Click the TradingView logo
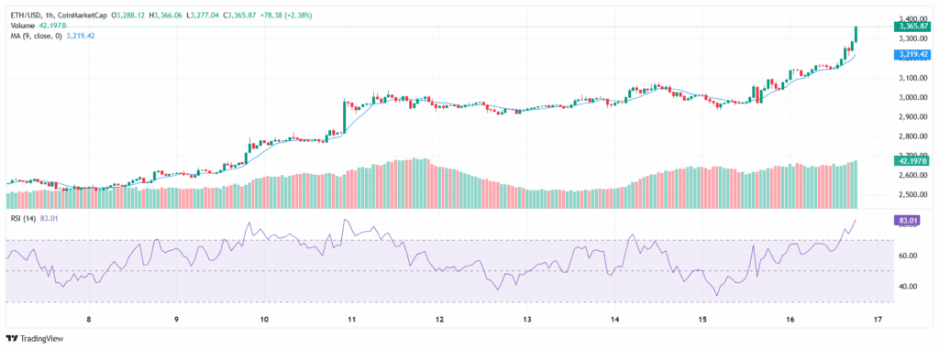The height and width of the screenshot is (349, 939). pos(34,339)
